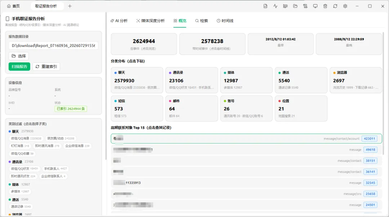Click the 总事件 2624944 card

(144, 44)
